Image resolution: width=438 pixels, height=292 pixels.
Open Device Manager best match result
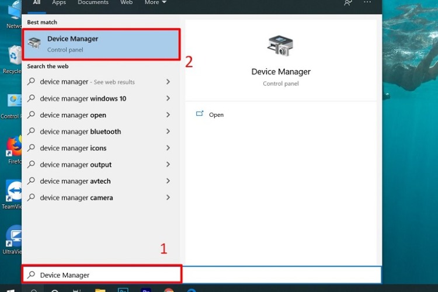click(100, 44)
